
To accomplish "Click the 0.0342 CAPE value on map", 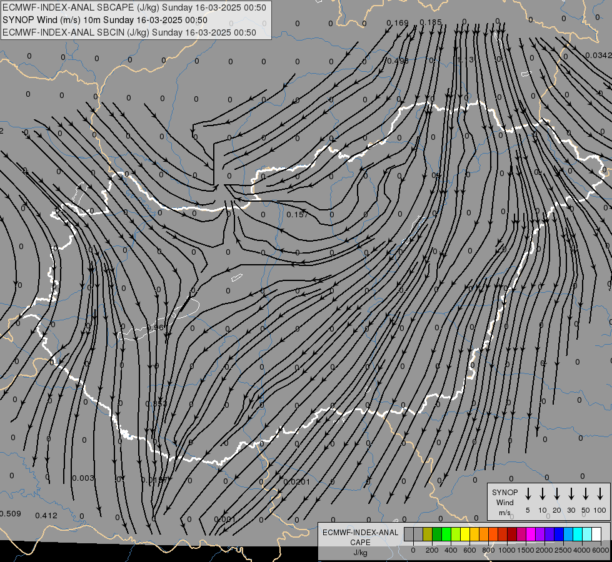I will click(x=599, y=56).
